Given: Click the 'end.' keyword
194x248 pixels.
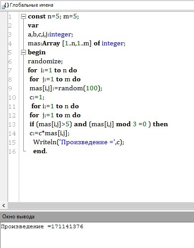Looking at the screenshot, I should [40, 151].
